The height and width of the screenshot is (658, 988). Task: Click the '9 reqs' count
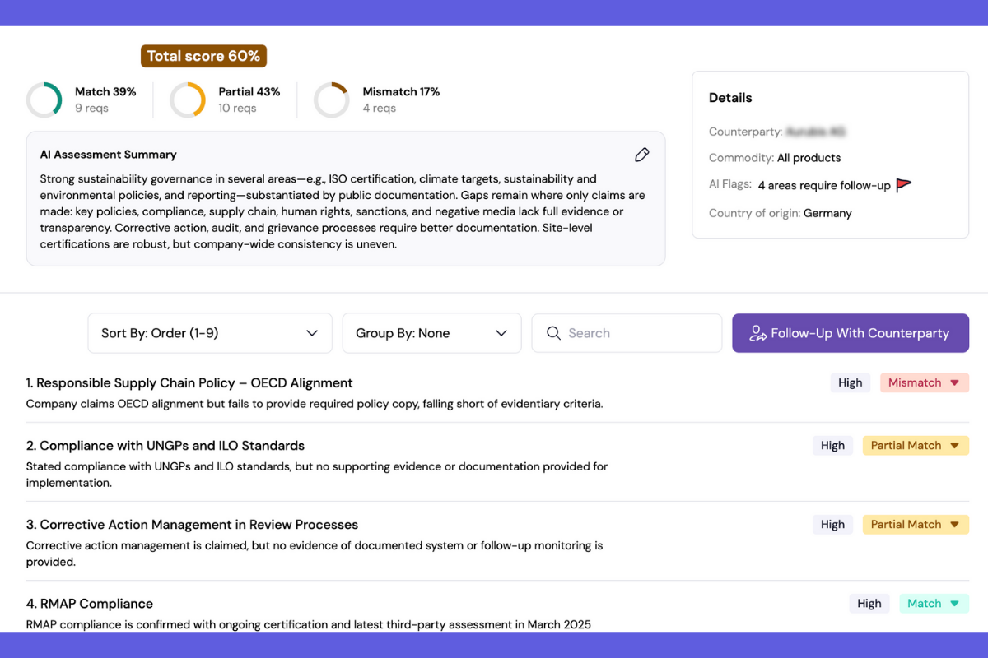pos(91,108)
